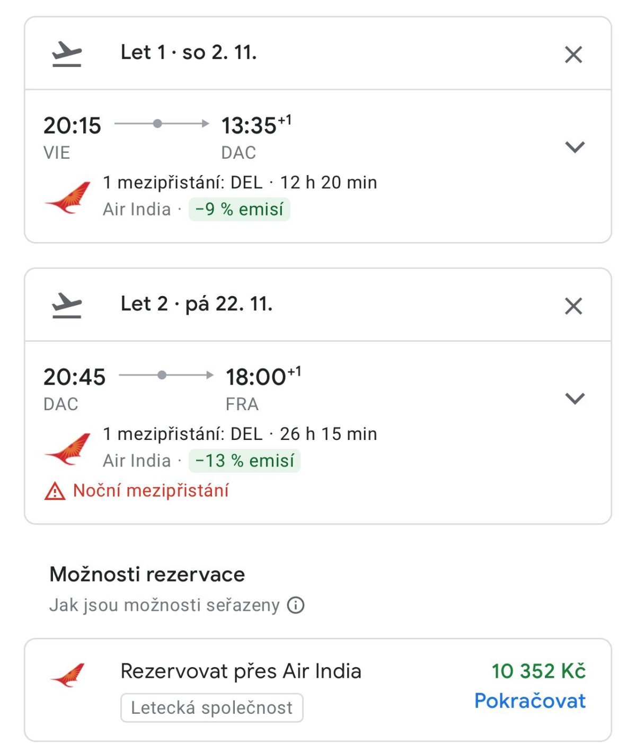Click the departure plane icon for Let 2
The image size is (636, 744).
coord(67,306)
